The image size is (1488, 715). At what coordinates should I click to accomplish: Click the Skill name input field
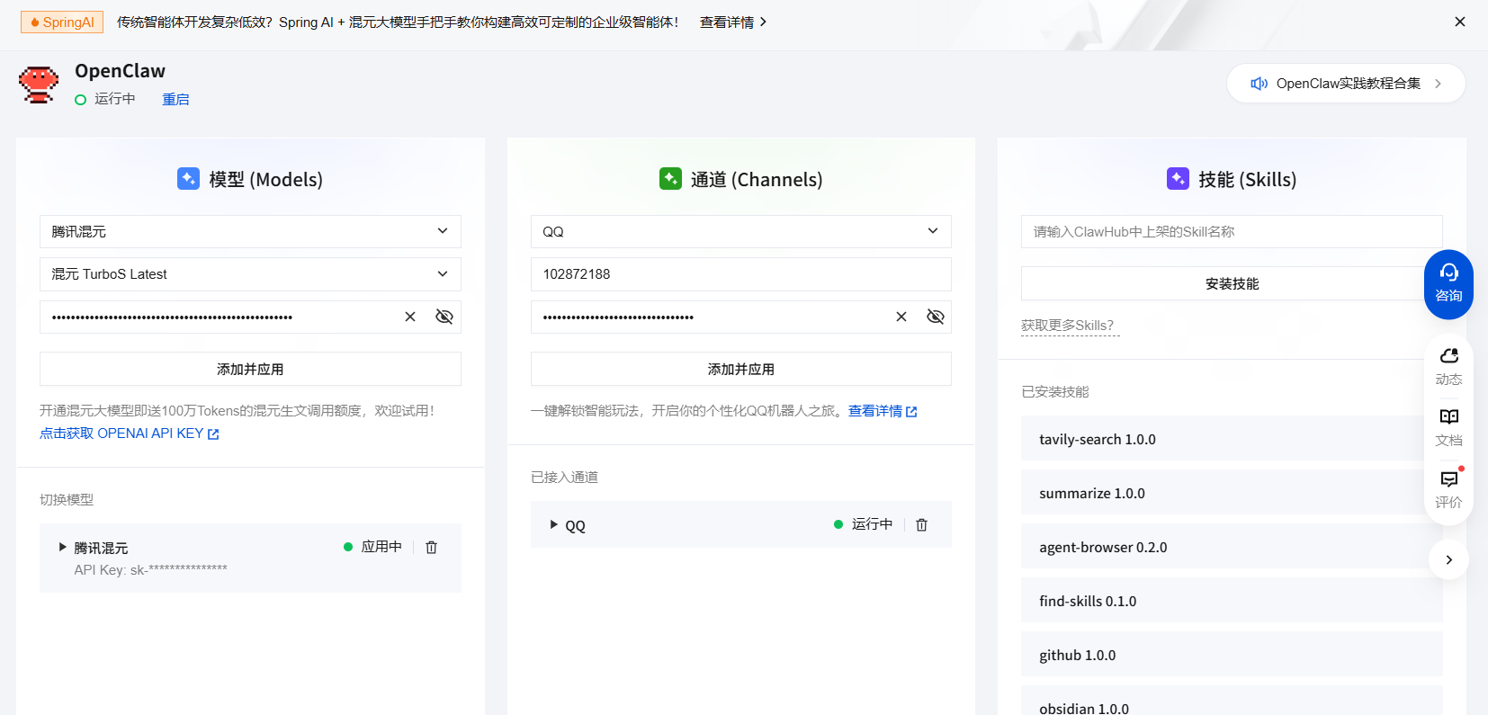pos(1232,231)
